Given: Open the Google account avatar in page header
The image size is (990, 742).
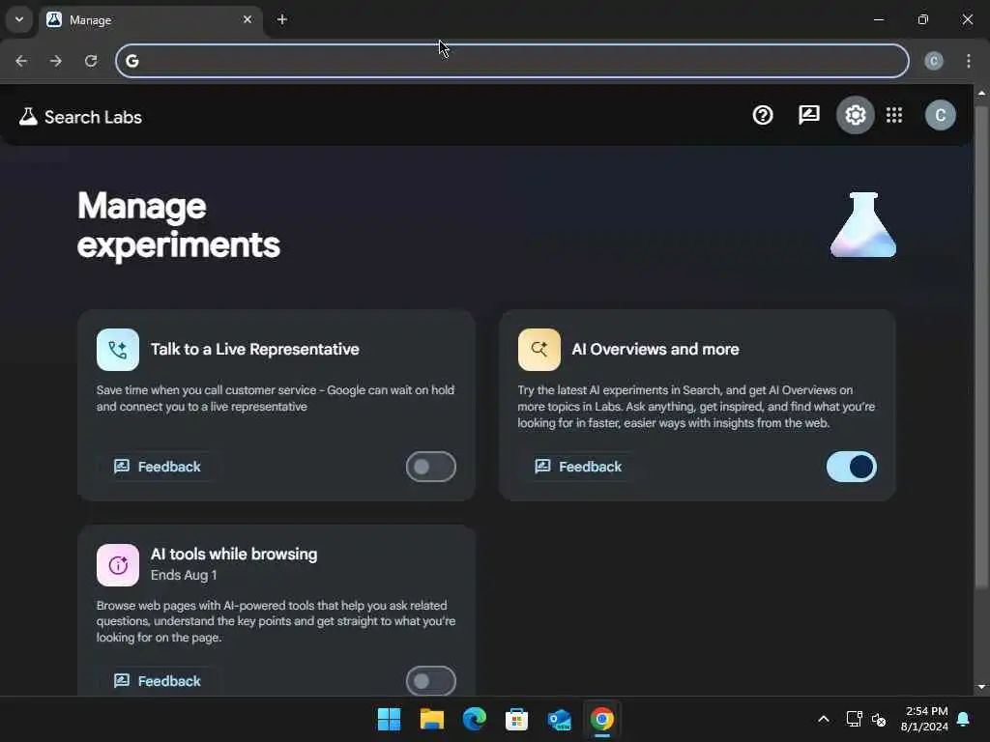Looking at the screenshot, I should (x=940, y=115).
